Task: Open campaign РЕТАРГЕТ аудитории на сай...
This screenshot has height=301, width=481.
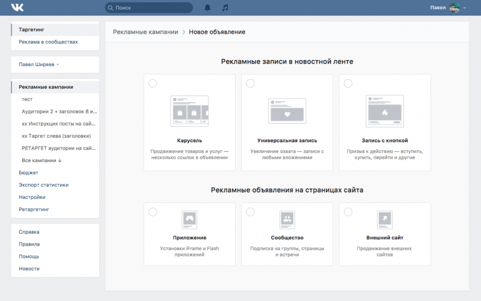Action: [58, 148]
